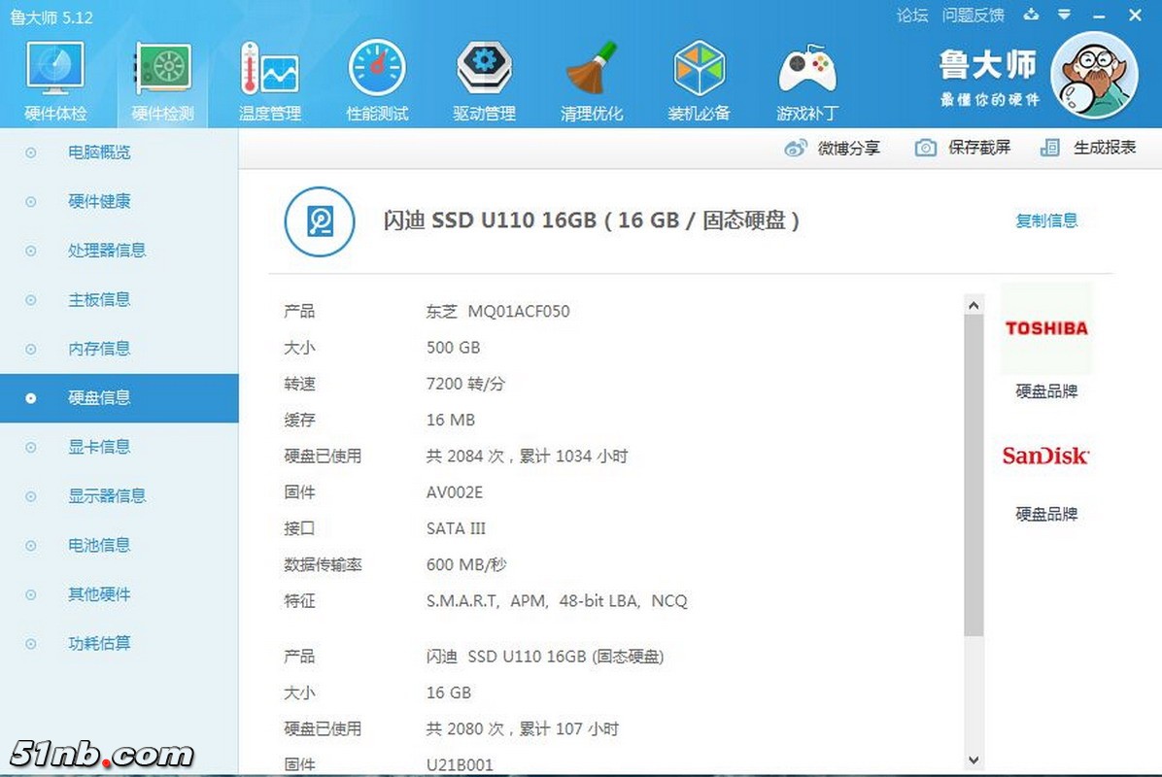1162x777 pixels.
Task: Click 生成报表 to generate report
Action: pos(1088,148)
